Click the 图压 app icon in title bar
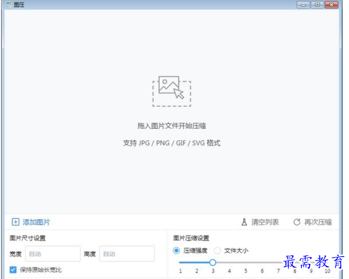Viewport: 349px width, 279px height. [x=9, y=4]
